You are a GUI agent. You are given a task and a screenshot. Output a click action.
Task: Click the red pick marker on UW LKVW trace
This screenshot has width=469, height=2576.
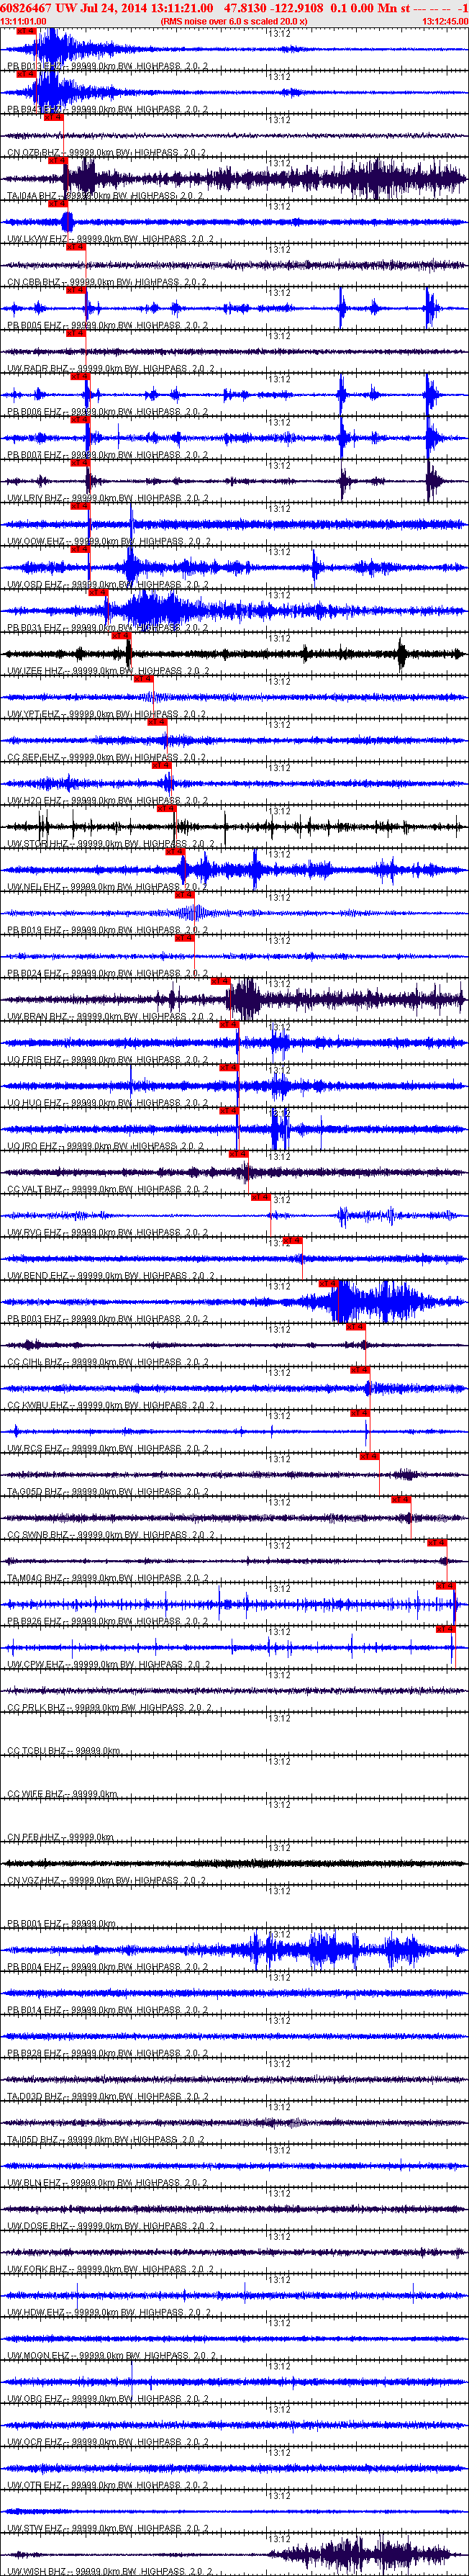click(58, 203)
